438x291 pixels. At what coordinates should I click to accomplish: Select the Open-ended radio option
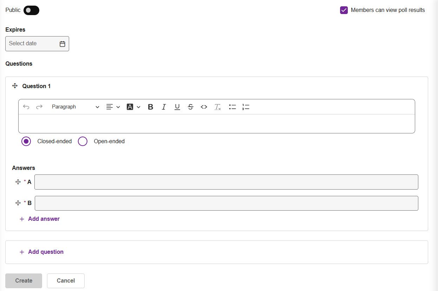tap(83, 141)
